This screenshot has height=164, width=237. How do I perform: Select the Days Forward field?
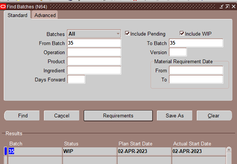tap(76, 79)
